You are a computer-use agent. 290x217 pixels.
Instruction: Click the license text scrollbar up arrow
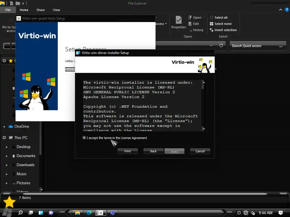204,82
